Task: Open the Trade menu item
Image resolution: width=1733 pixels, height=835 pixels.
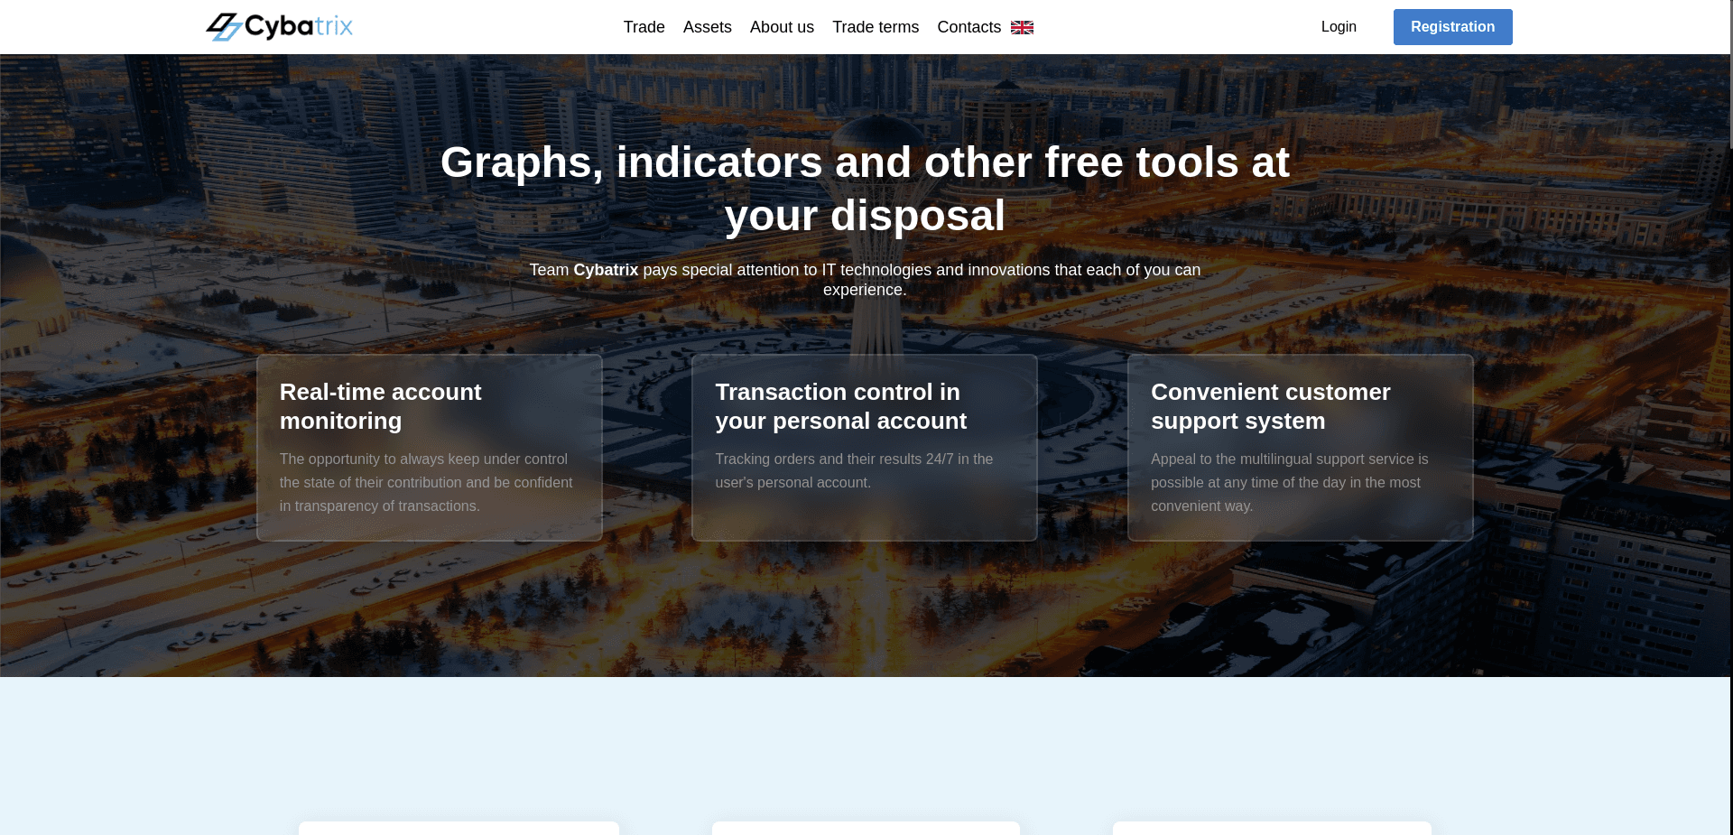Action: tap(644, 27)
